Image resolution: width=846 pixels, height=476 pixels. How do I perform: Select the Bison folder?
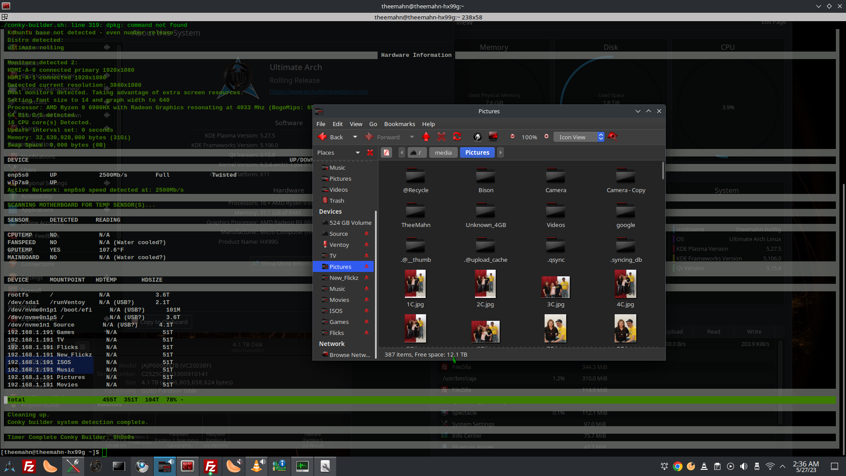486,181
